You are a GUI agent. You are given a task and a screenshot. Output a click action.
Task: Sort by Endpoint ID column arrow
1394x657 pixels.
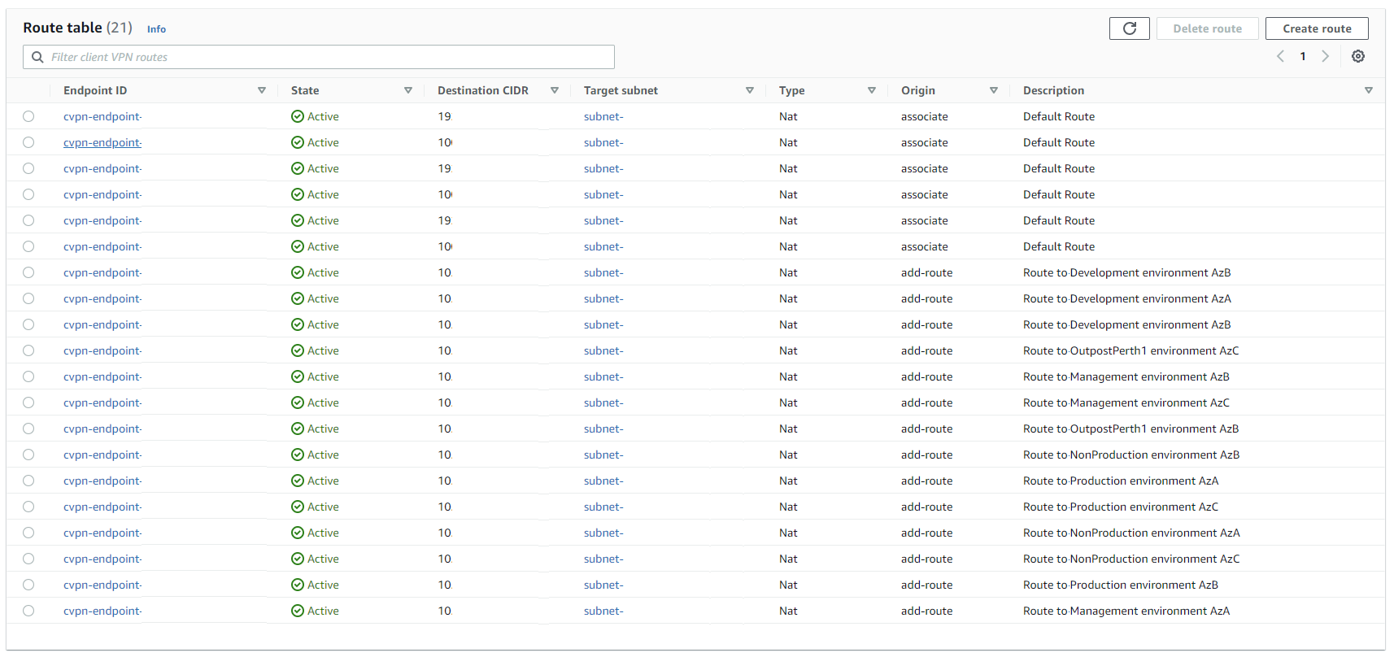coord(262,90)
